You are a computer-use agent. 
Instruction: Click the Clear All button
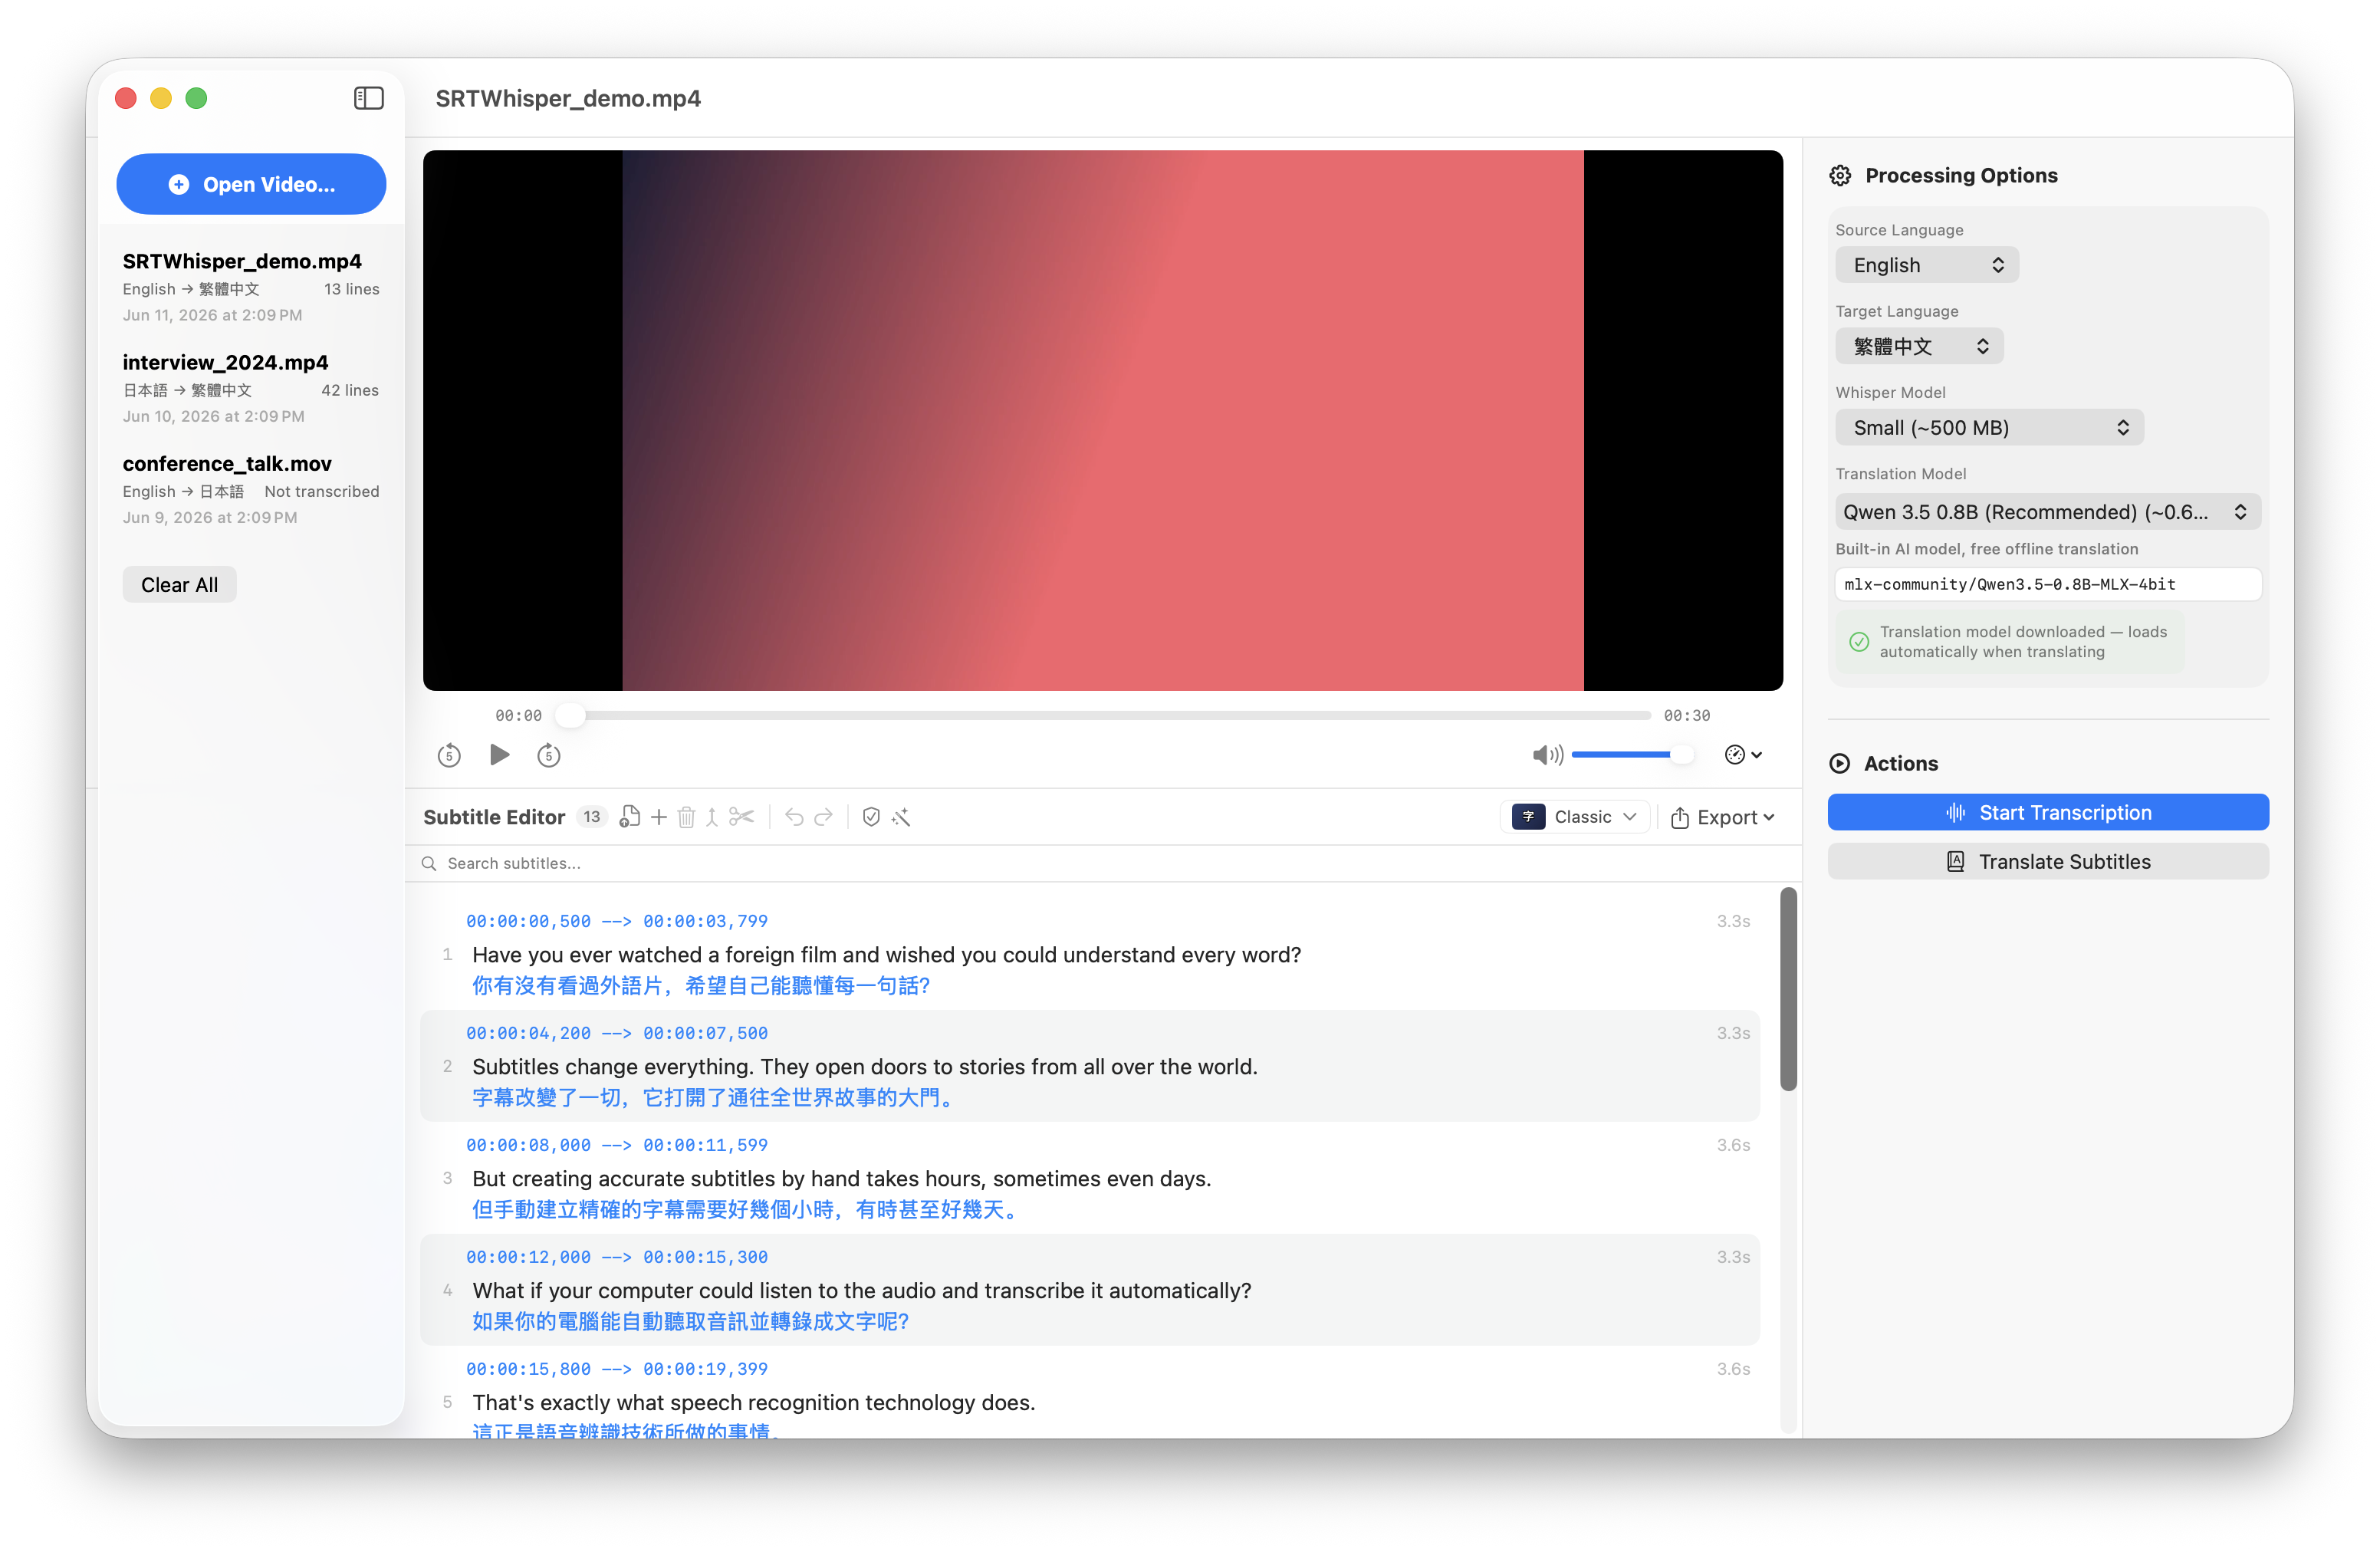click(179, 585)
